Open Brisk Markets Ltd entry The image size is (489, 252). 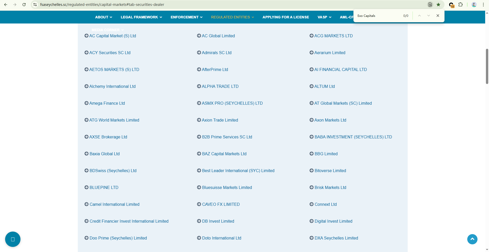330,187
